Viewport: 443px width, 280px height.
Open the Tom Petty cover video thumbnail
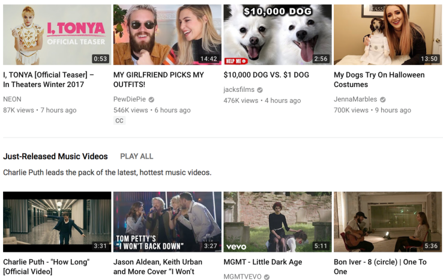pos(167,222)
